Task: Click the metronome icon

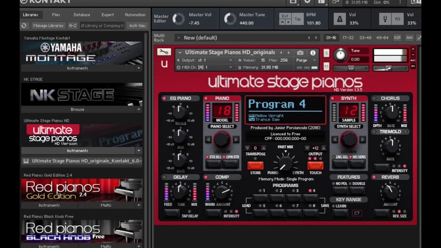Action: pyautogui.click(x=340, y=19)
